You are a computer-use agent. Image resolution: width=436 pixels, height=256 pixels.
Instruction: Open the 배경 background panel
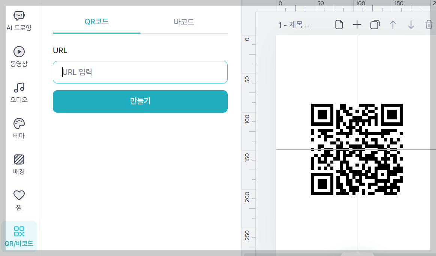coord(19,164)
